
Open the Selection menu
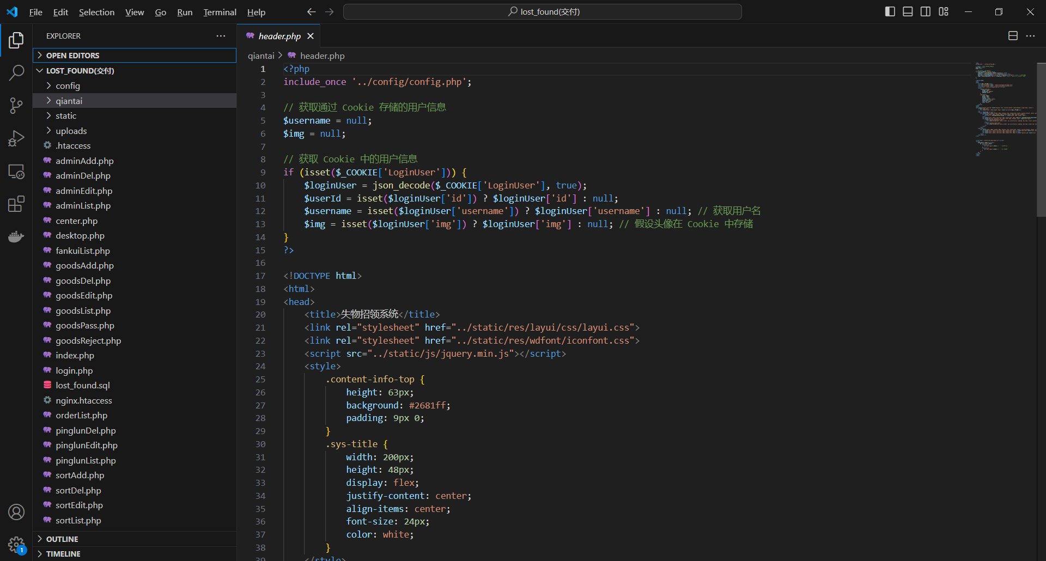(96, 12)
